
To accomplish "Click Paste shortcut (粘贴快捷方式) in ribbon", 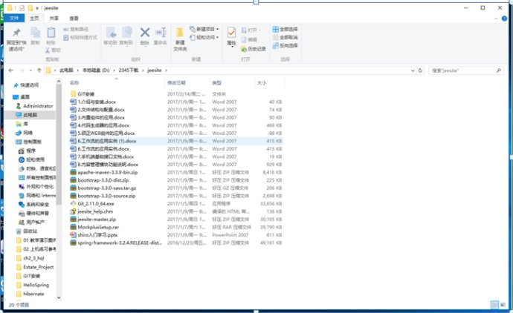I will (x=80, y=38).
